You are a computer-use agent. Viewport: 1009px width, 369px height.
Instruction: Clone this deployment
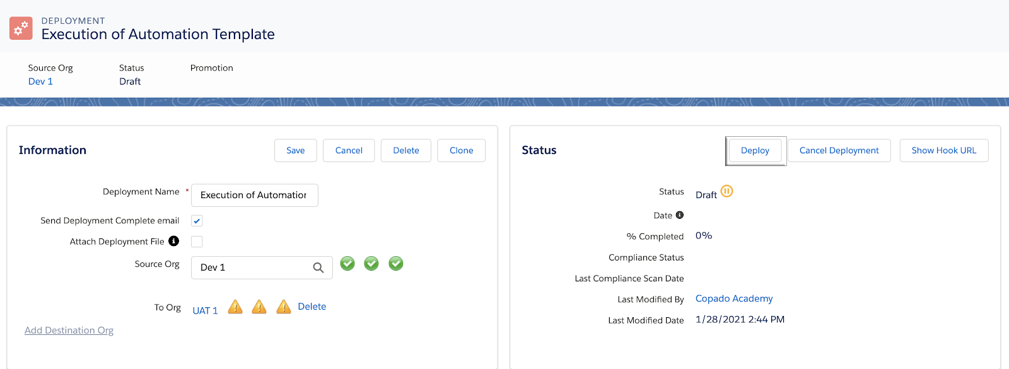[x=462, y=151]
